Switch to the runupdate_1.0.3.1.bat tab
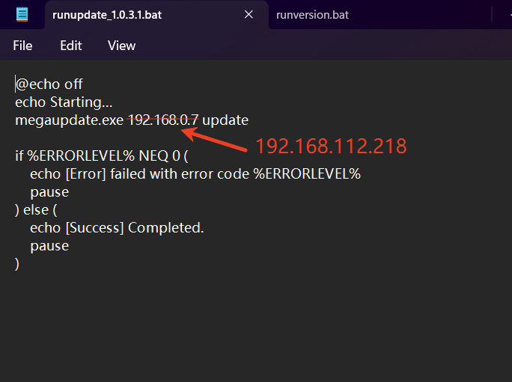This screenshot has height=382, width=512. (x=107, y=15)
